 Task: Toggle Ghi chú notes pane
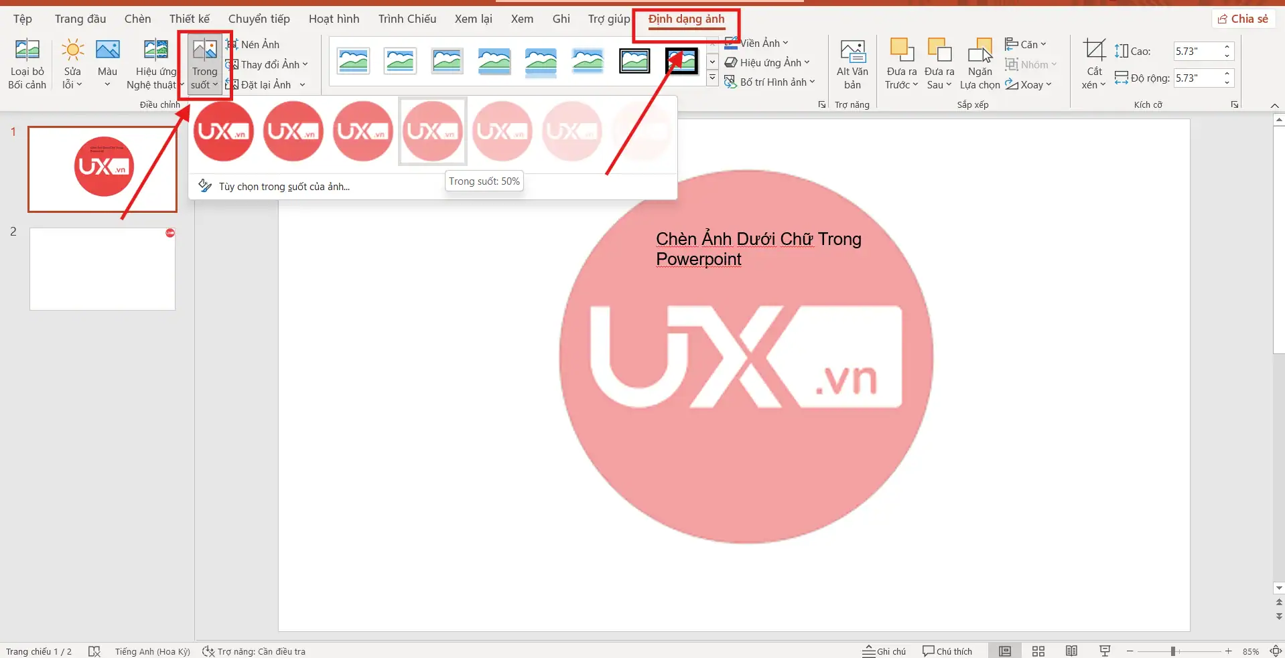point(884,651)
